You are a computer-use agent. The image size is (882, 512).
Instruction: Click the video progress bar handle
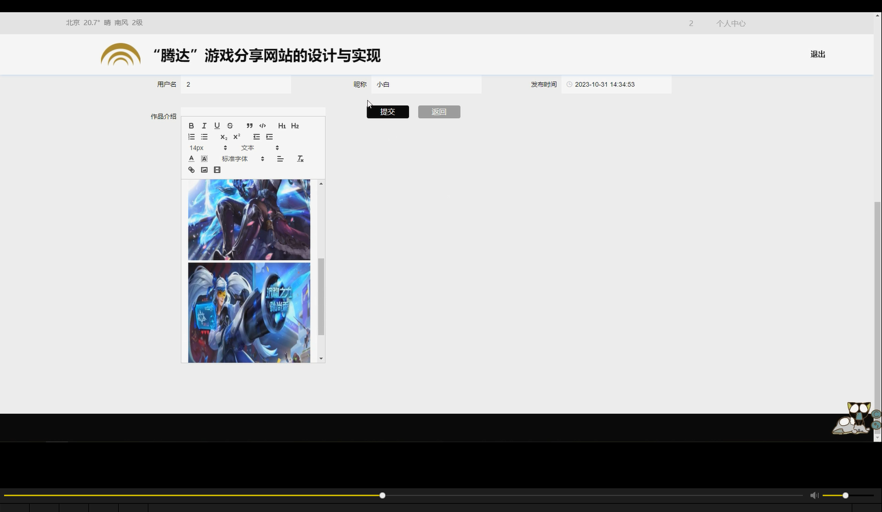(382, 495)
